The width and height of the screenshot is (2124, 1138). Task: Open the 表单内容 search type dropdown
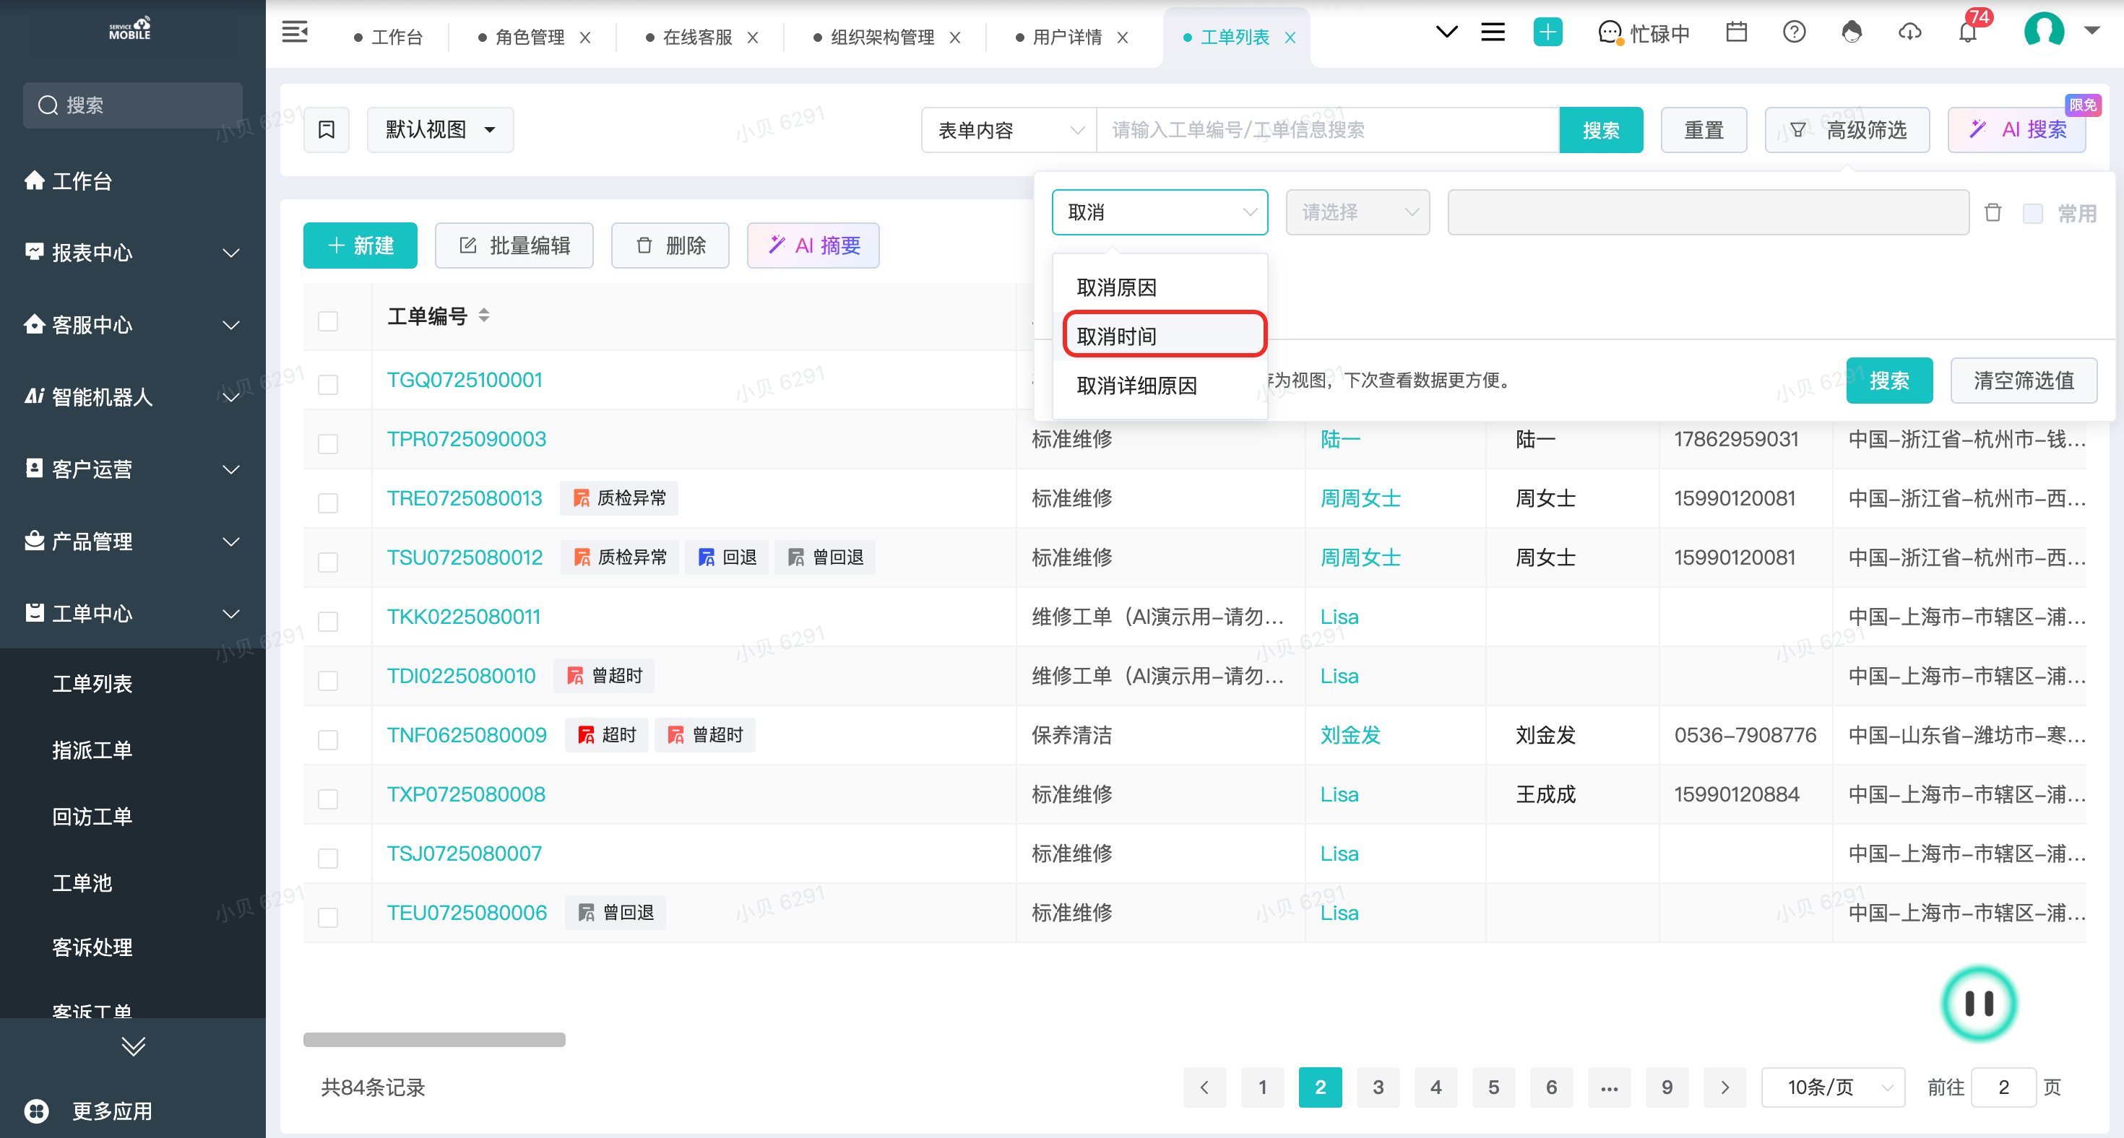coord(1009,130)
